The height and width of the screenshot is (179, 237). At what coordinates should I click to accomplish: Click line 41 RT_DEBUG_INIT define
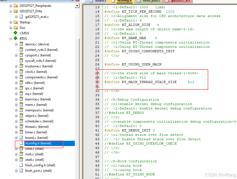click(130, 130)
